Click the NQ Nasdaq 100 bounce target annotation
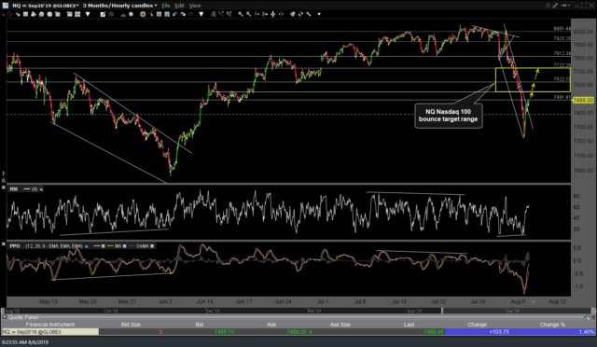Screen dimensions: 597x347 point(448,116)
